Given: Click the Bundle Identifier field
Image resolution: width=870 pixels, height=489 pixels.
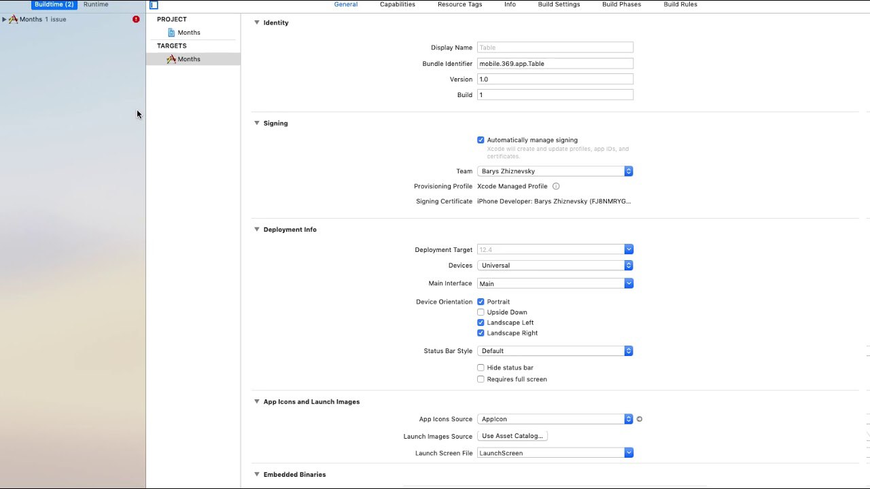Looking at the screenshot, I should coord(555,63).
